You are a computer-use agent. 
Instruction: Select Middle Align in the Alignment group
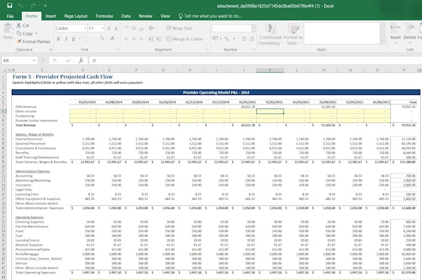click(x=134, y=28)
